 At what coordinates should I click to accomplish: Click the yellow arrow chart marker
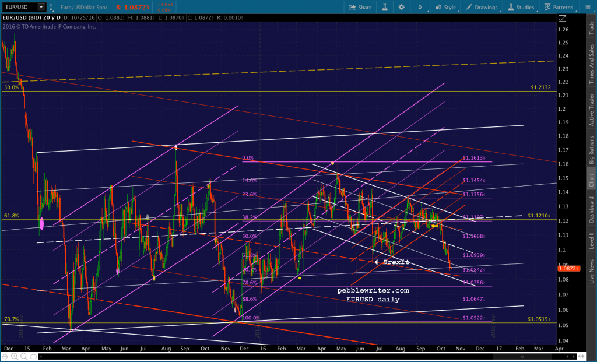(434, 226)
